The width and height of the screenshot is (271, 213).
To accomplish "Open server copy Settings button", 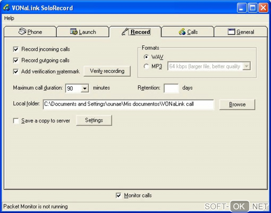I will 94,120.
